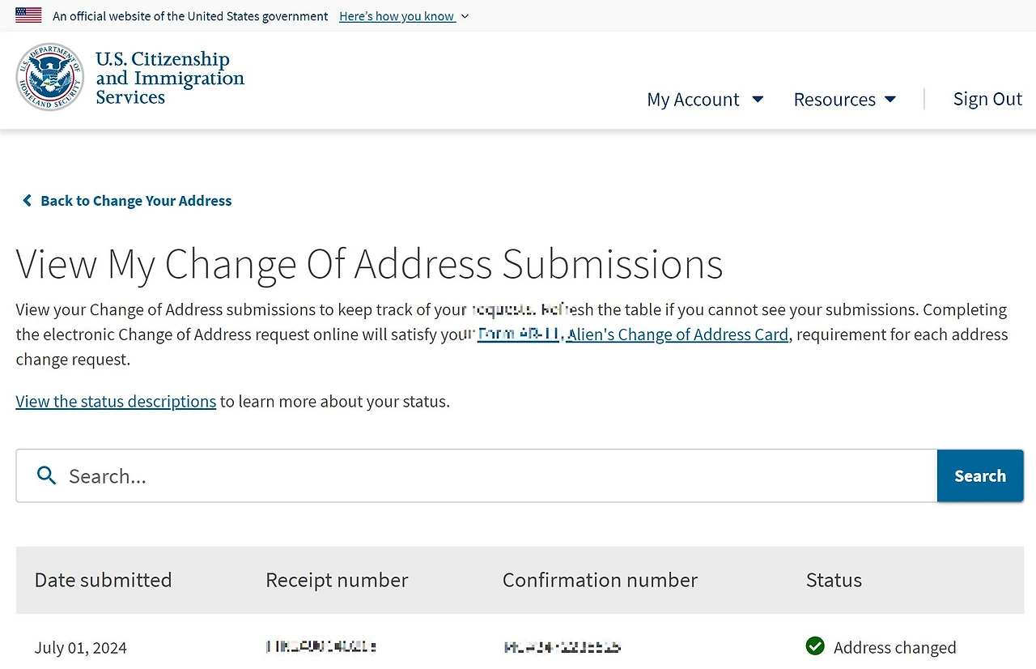The width and height of the screenshot is (1036, 669).
Task: Click Back to Change Your Address
Action: [136, 200]
